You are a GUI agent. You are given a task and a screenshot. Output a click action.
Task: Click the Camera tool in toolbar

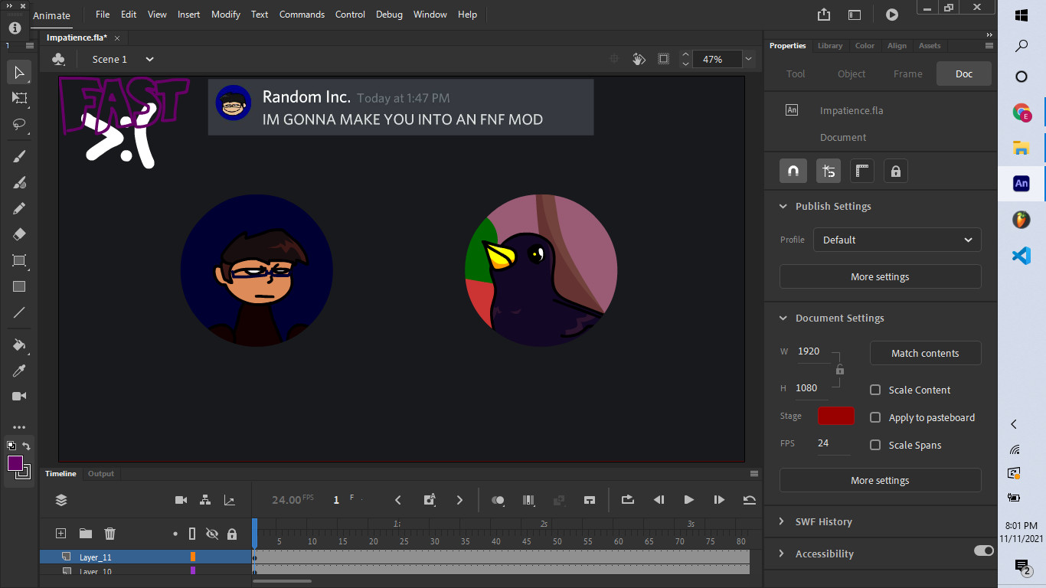[x=19, y=396]
